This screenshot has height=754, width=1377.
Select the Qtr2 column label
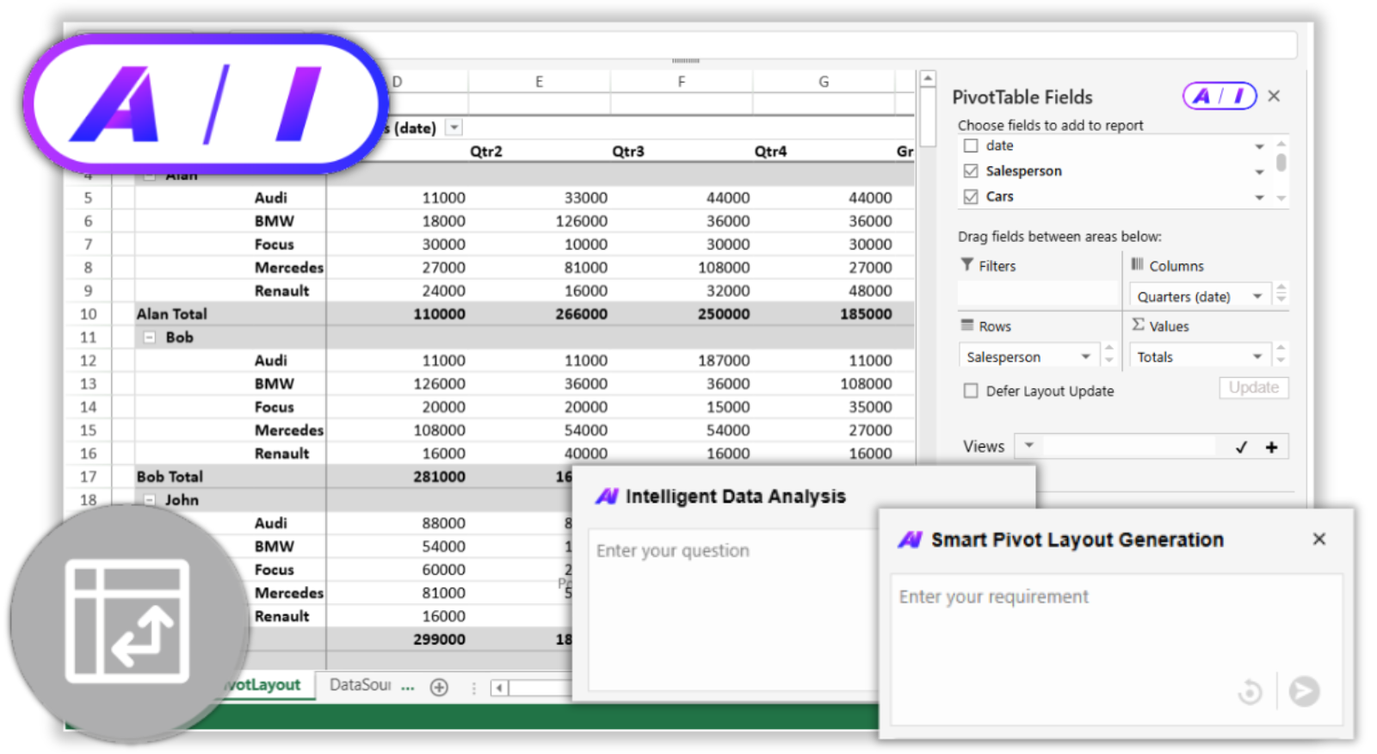click(486, 151)
